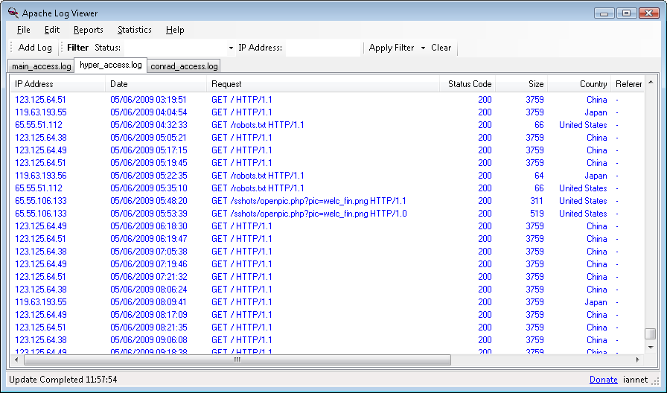667x393 pixels.
Task: Select date 05/06/2009 05:05:21
Action: click(148, 138)
